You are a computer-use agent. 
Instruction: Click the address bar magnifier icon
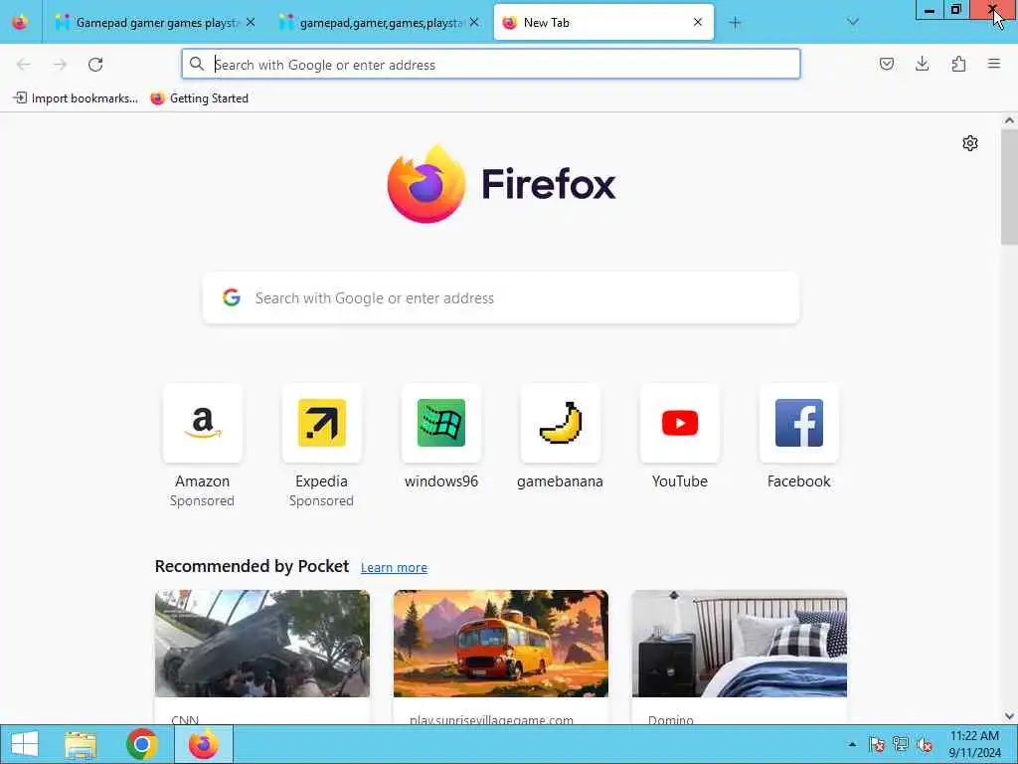(197, 64)
